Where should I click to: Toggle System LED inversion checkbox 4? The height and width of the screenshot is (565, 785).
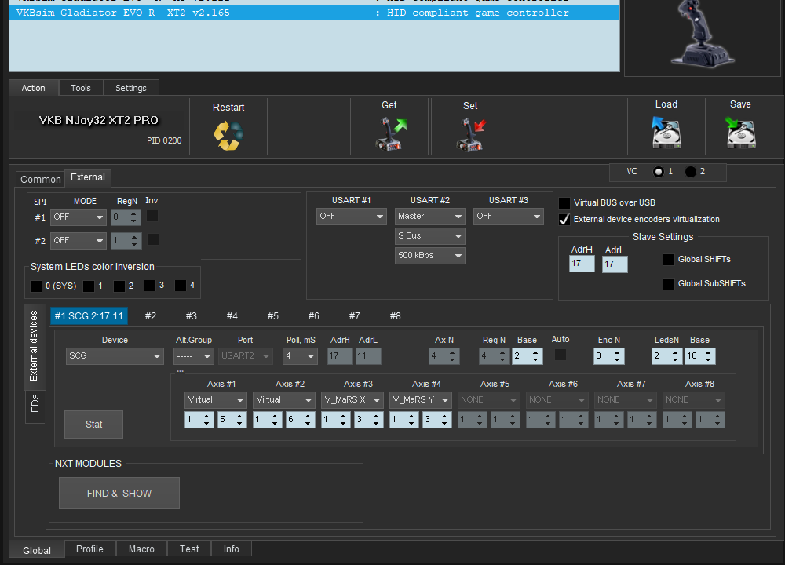pos(181,286)
